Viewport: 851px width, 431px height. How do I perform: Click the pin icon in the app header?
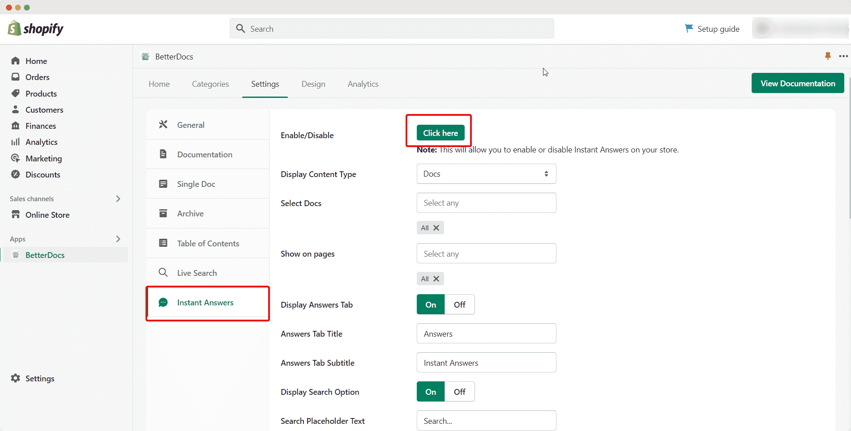pos(828,56)
